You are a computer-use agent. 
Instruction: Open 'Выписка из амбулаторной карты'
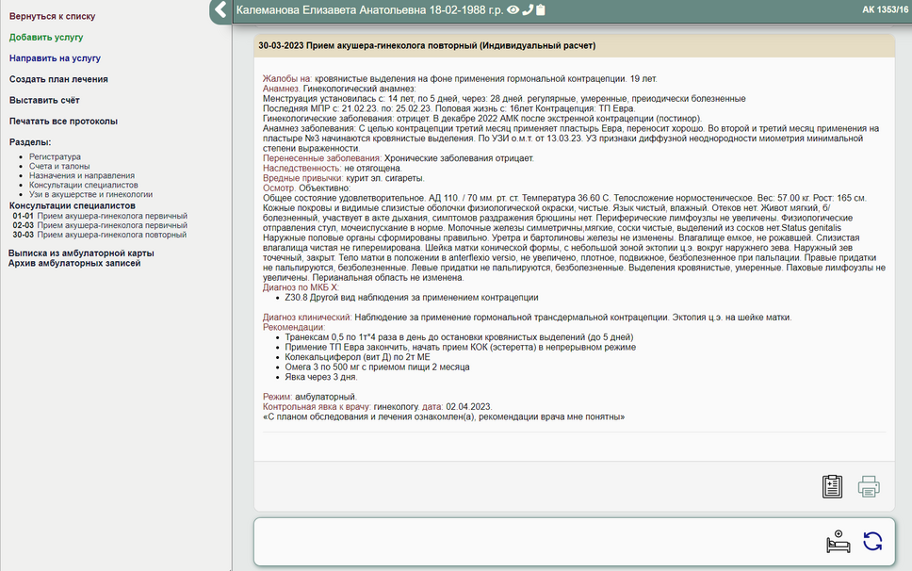click(80, 253)
